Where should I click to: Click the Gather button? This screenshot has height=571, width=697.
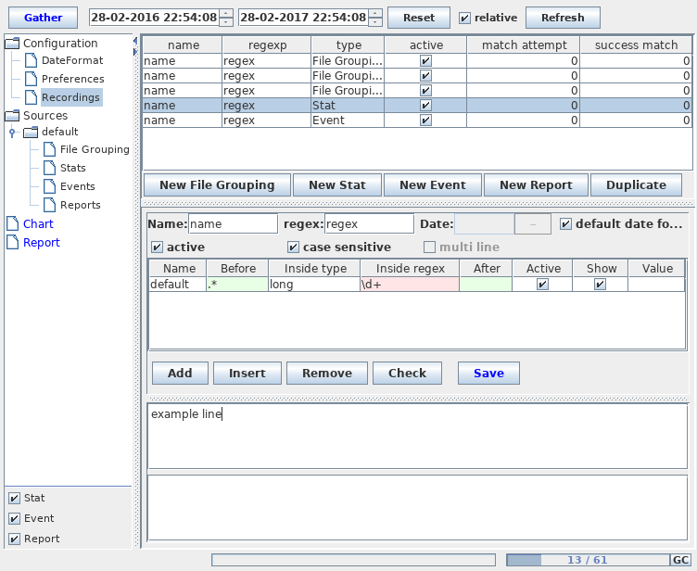pyautogui.click(x=44, y=18)
